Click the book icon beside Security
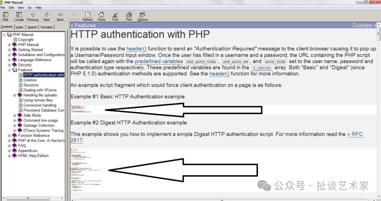 pyautogui.click(x=14, y=65)
